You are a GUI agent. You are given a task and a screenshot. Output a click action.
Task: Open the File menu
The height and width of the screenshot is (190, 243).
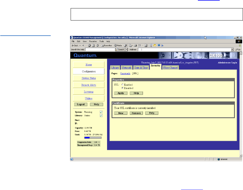[73, 42]
